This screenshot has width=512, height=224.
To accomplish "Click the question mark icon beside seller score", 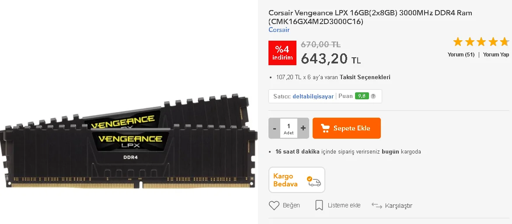I will 373,96.
